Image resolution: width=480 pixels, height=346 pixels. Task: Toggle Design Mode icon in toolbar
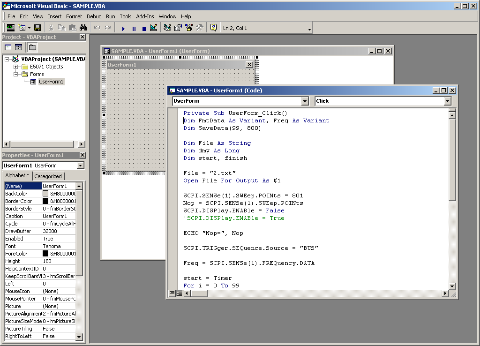click(x=154, y=28)
